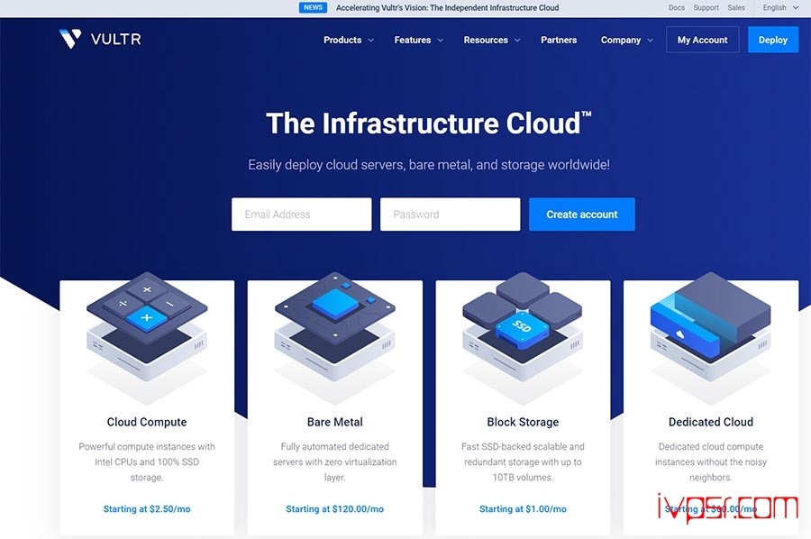Open the Partners page
Viewport: 811px width, 539px height.
(x=559, y=40)
